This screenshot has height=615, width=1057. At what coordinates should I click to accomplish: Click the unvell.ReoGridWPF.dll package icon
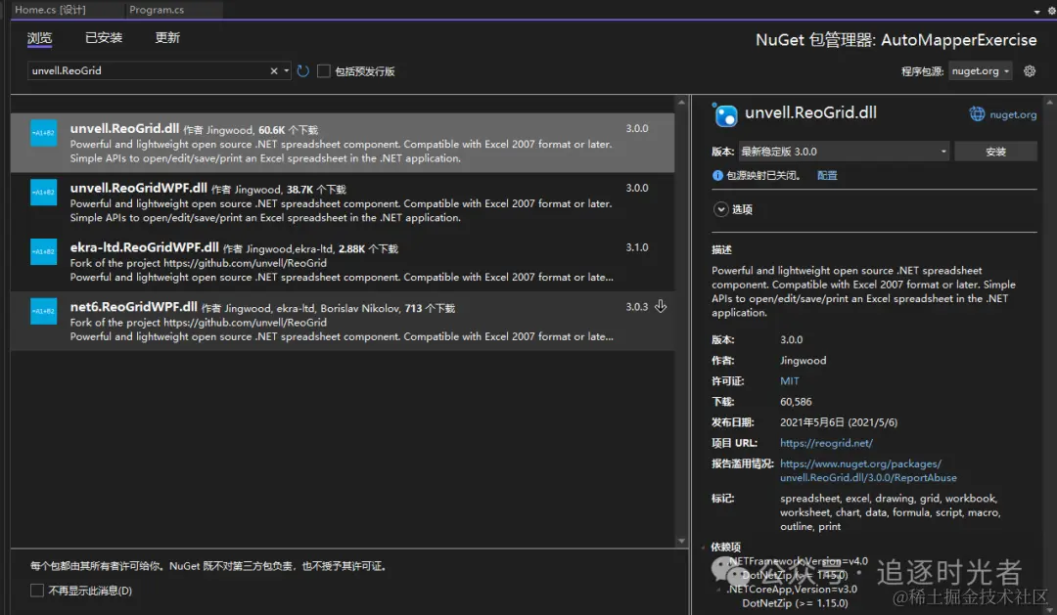[43, 192]
